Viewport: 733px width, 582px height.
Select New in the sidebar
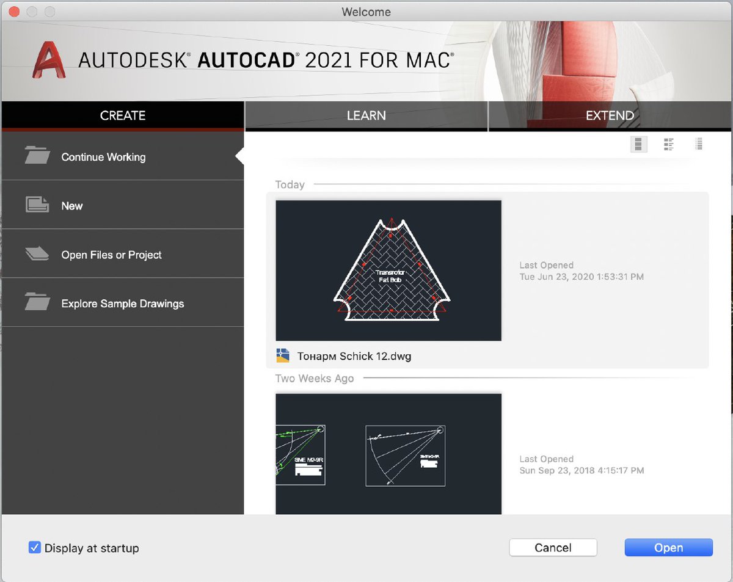pos(122,206)
